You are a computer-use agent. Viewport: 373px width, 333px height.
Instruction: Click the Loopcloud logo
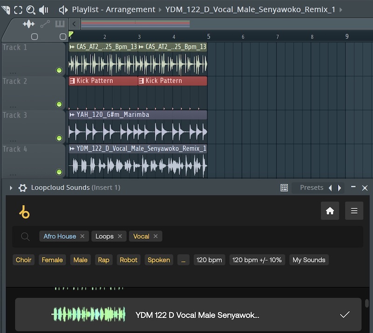click(x=24, y=212)
